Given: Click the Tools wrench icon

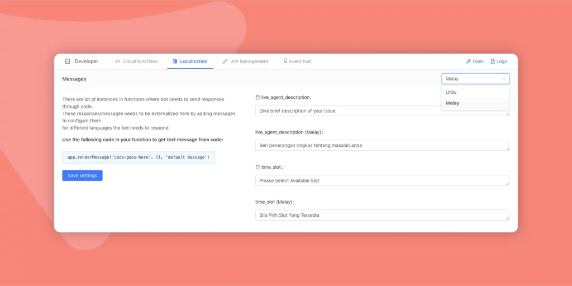Looking at the screenshot, I should click(469, 61).
